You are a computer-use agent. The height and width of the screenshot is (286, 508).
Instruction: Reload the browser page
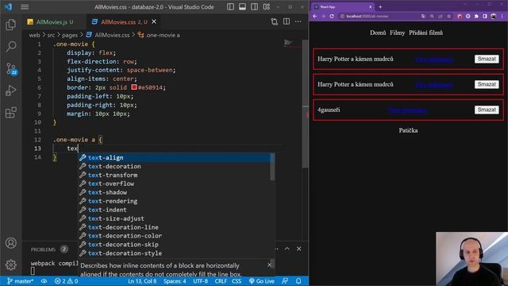point(332,16)
